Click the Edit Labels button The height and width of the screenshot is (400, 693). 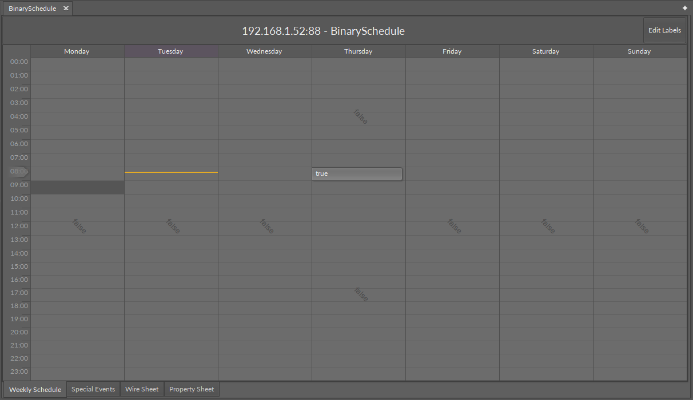(664, 30)
